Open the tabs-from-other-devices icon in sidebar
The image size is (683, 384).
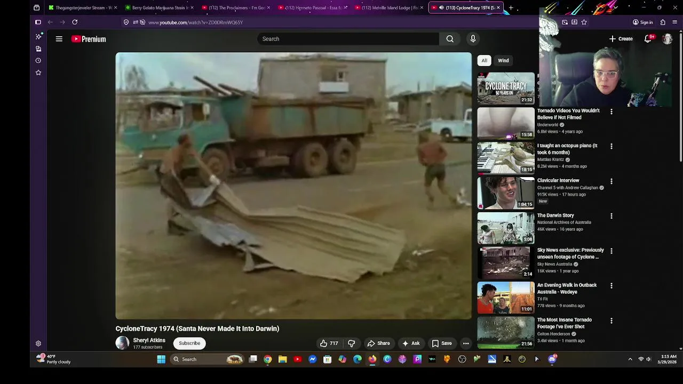(38, 49)
